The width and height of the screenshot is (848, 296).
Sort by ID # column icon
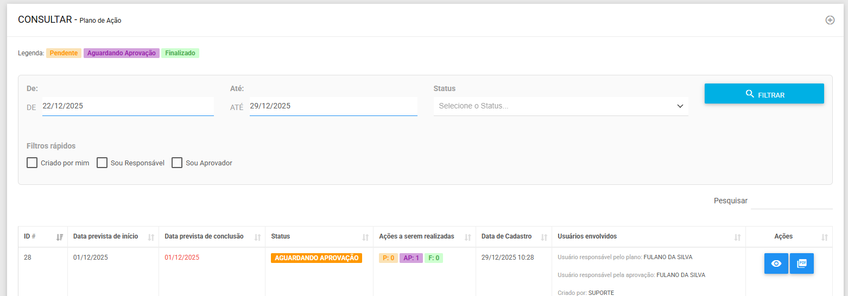60,237
